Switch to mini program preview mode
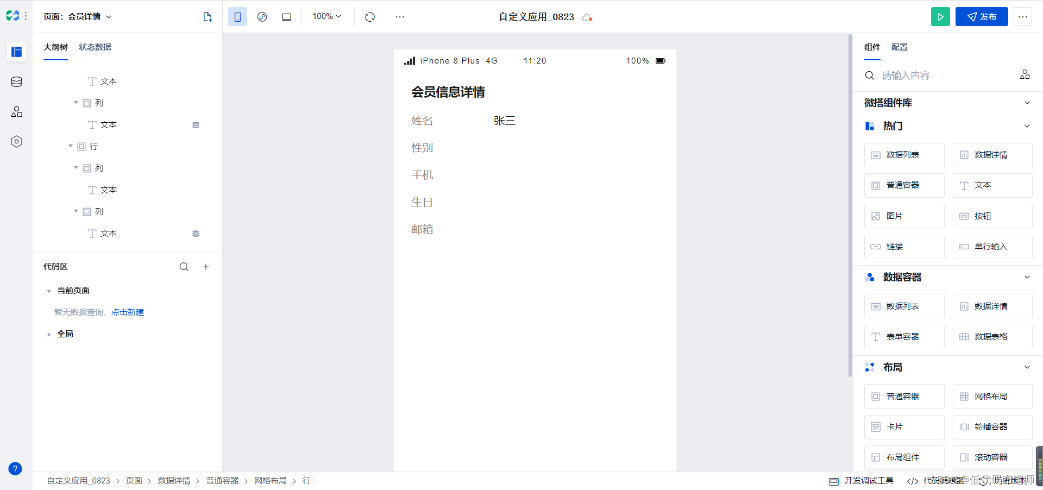Viewport: 1043px width, 490px height. 262,17
